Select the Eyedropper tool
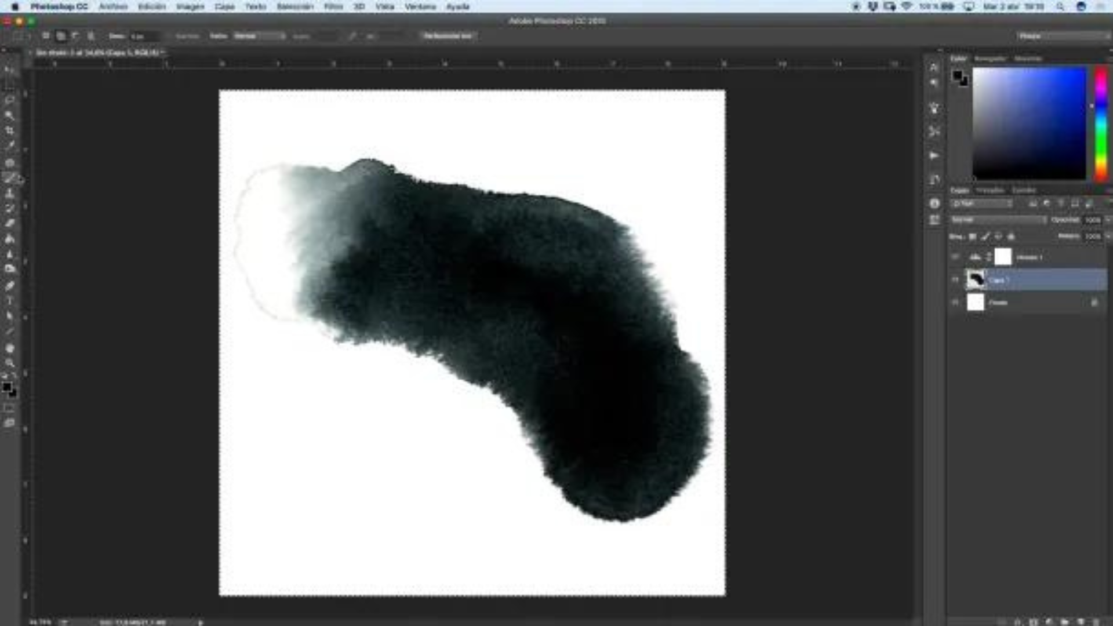Viewport: 1113px width, 626px height. [9, 145]
